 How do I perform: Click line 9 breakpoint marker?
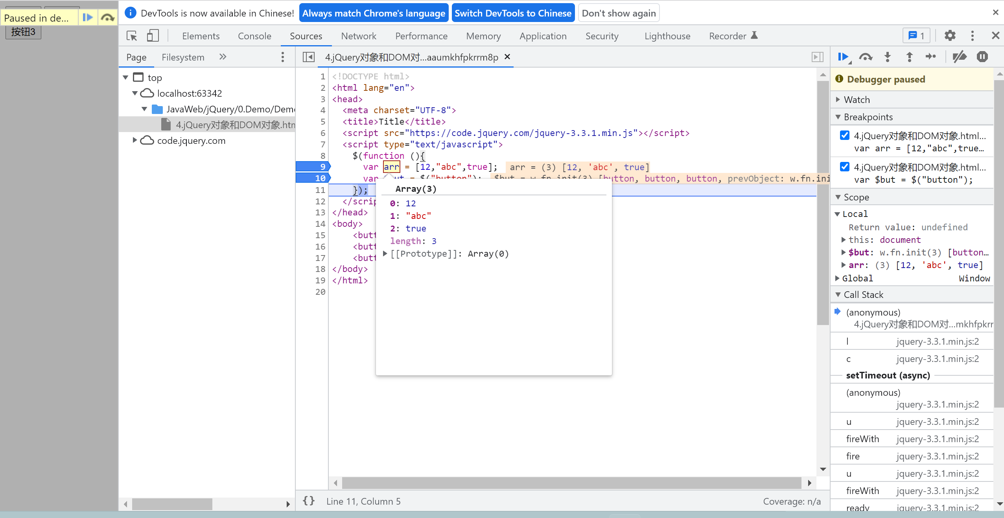[x=313, y=167]
